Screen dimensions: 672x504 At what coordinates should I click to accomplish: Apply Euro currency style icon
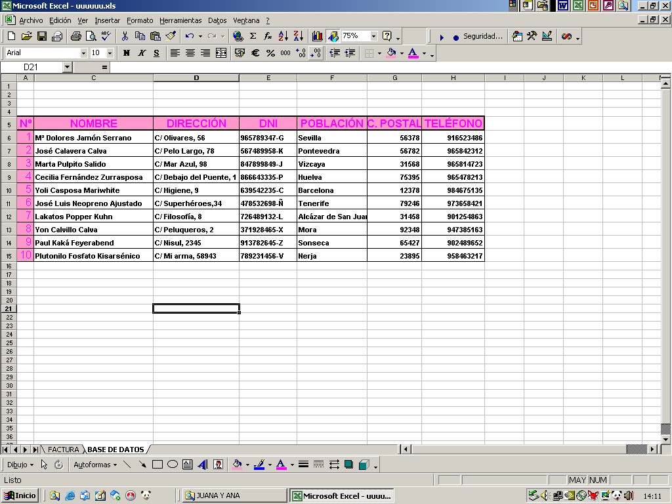255,52
